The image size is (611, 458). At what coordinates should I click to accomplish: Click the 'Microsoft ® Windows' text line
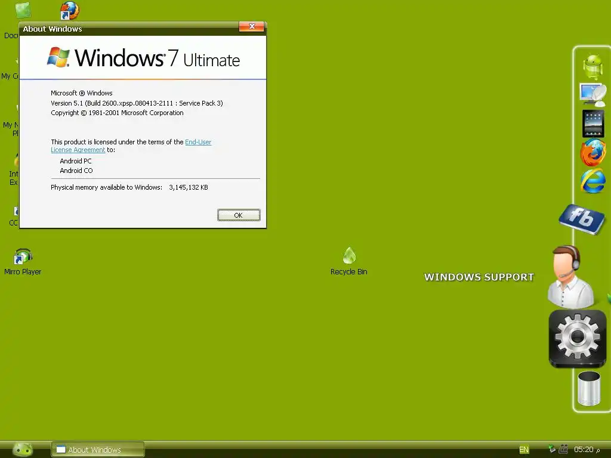81,93
